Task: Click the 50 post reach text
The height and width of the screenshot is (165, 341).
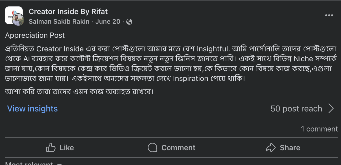Action: 296,109
